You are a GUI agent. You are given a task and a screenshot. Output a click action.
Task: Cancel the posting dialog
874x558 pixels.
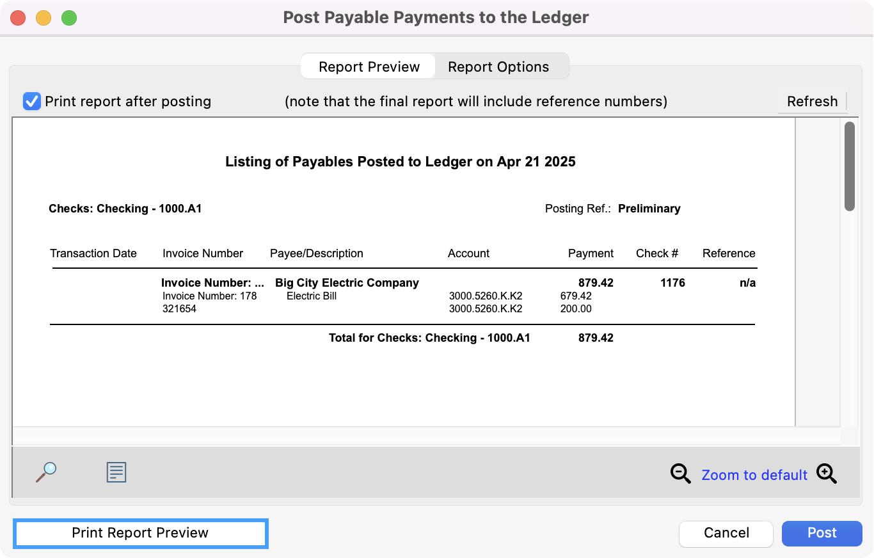pos(726,533)
